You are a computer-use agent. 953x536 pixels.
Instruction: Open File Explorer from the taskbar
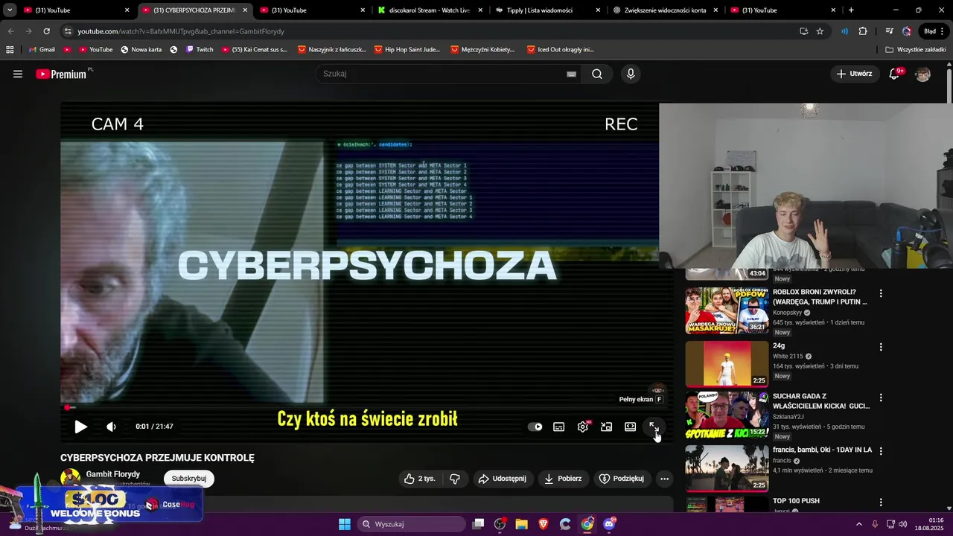[x=521, y=524]
